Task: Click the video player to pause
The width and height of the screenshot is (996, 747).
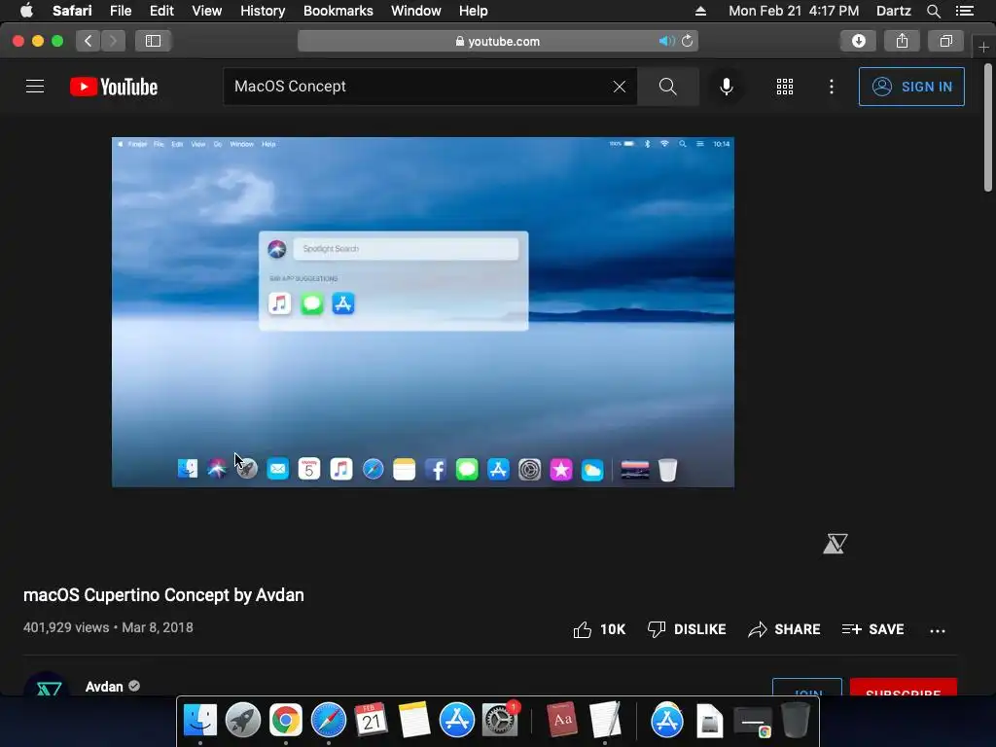Action: 423,312
